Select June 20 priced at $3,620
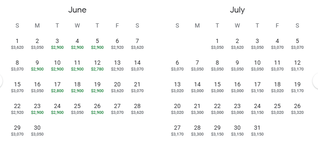Screen dimensions: 318x156 point(117,87)
